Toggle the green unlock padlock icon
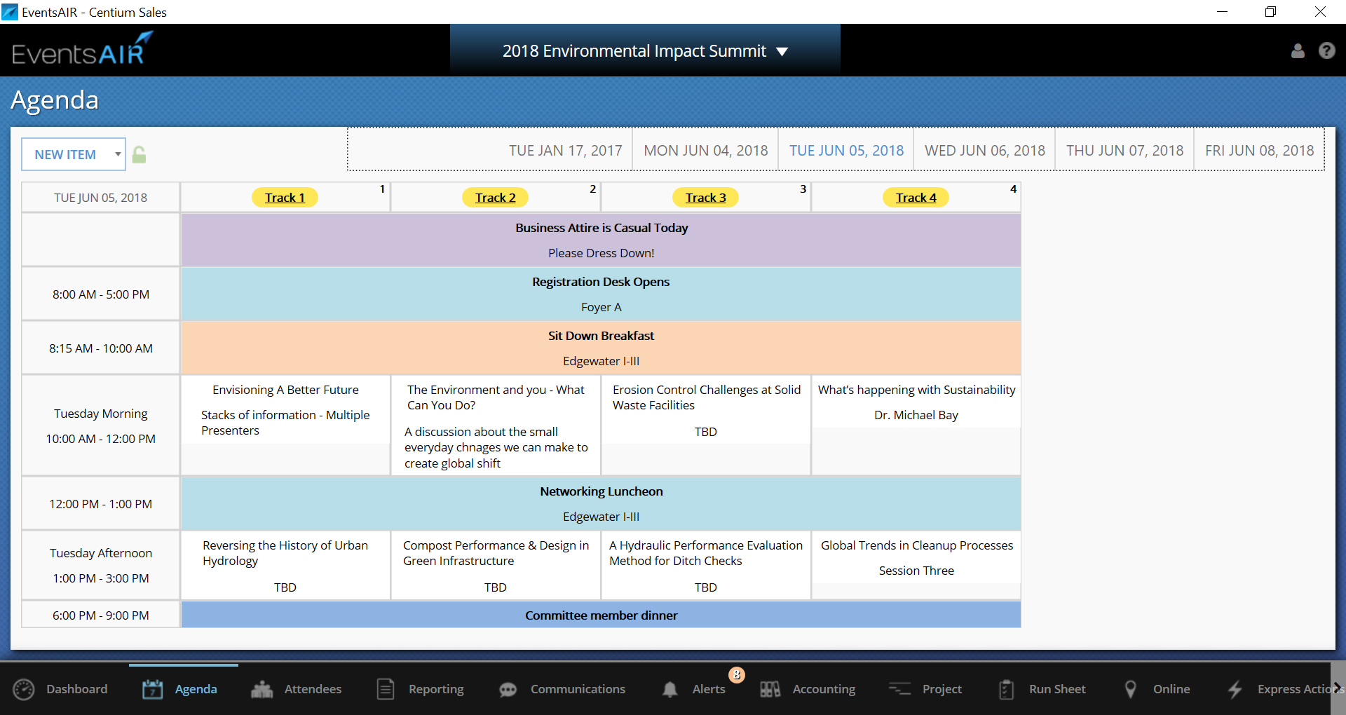The image size is (1346, 715). 139,154
